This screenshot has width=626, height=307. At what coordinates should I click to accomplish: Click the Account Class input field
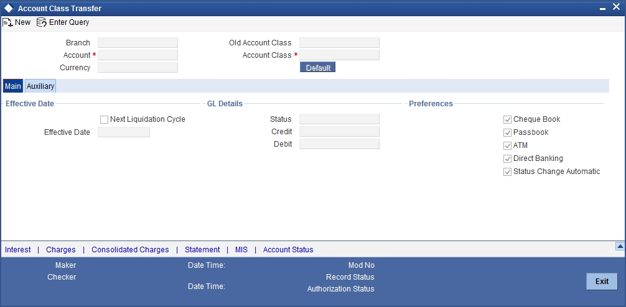[339, 55]
